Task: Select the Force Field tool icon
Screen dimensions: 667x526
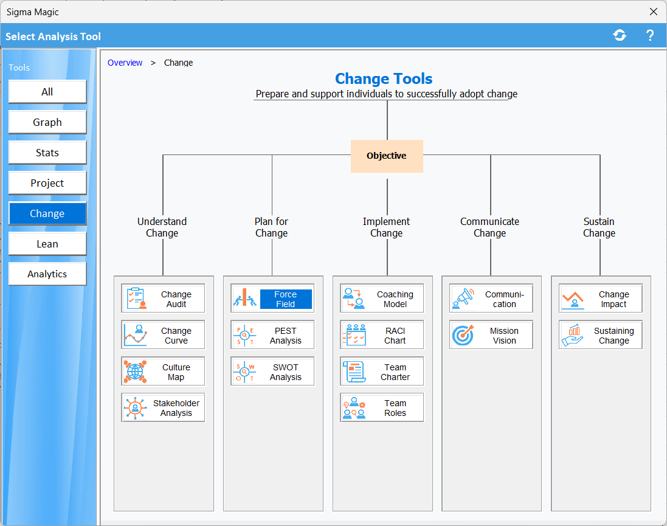Action: (245, 299)
